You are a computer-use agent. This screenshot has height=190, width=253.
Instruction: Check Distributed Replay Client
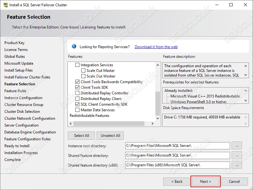[x=78, y=99]
